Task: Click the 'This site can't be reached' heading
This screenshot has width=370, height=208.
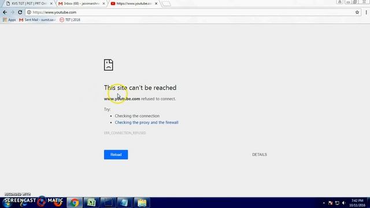Action: 140,88
